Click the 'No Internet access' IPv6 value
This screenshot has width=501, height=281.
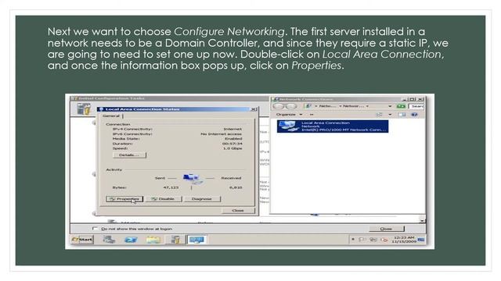click(x=221, y=133)
